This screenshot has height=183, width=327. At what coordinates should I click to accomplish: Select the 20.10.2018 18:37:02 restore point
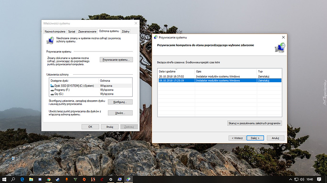tap(220, 77)
